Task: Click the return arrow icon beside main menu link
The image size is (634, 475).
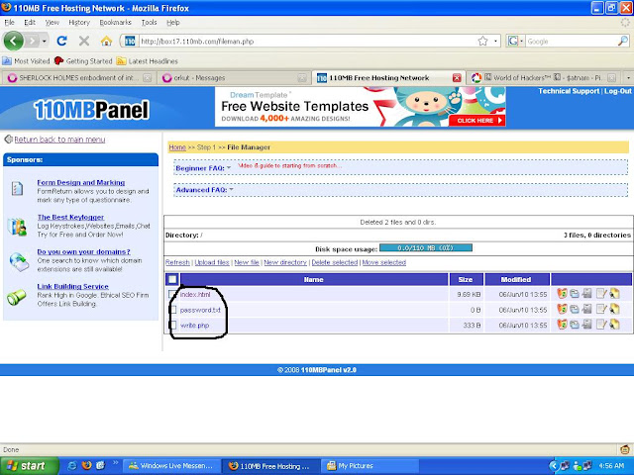Action: point(8,140)
